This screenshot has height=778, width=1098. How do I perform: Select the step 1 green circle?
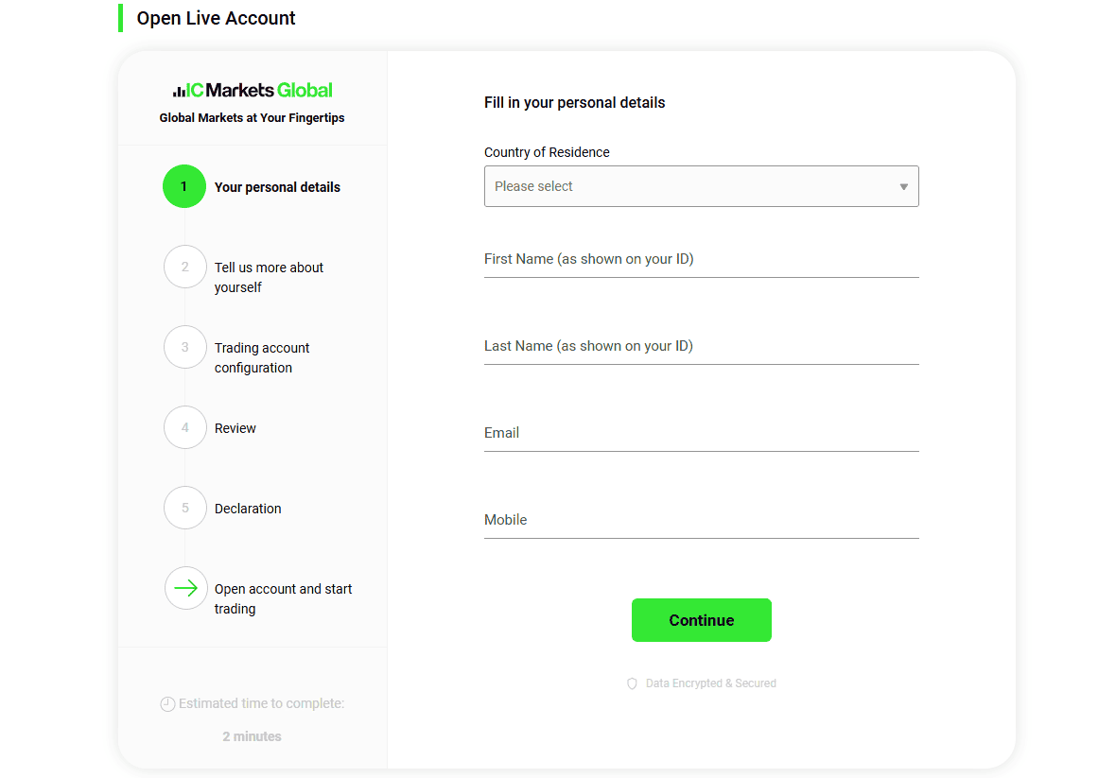(184, 186)
